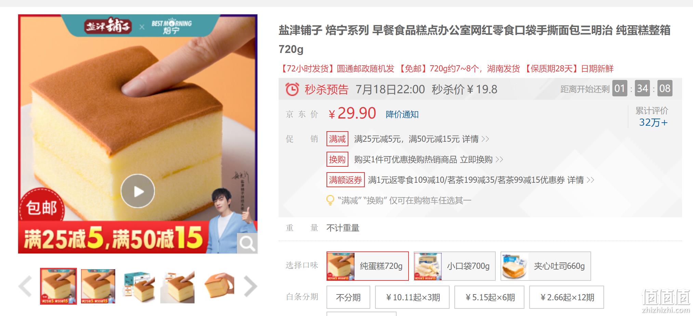693x316 pixels.
Task: Expand 满额返券 coupon details
Action: point(581,180)
